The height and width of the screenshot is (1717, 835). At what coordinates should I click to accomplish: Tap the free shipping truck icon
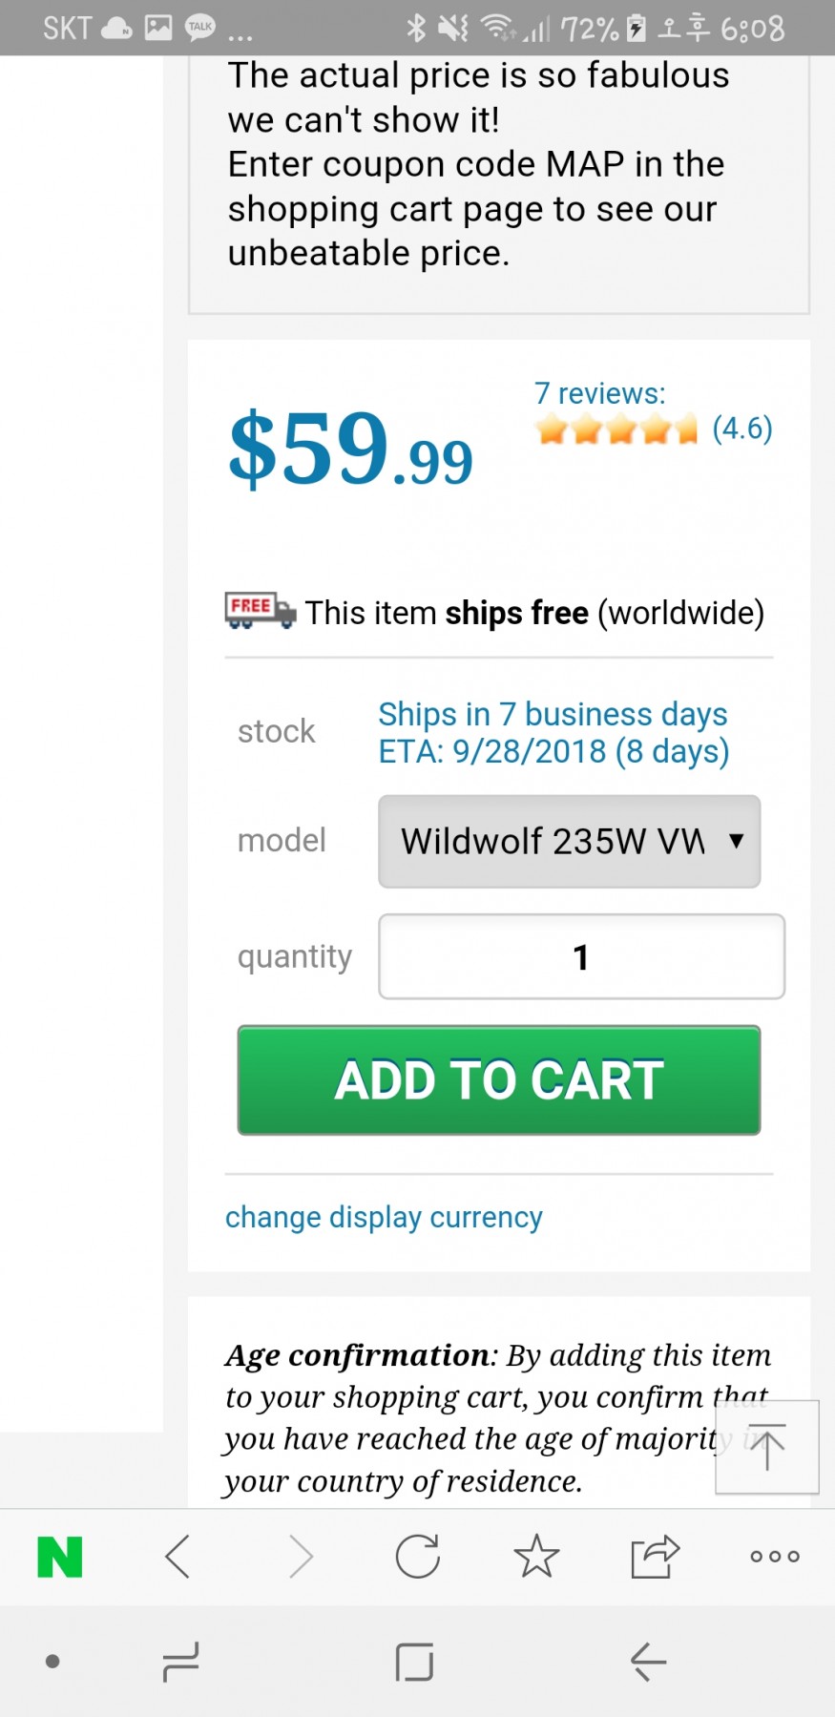coord(260,611)
